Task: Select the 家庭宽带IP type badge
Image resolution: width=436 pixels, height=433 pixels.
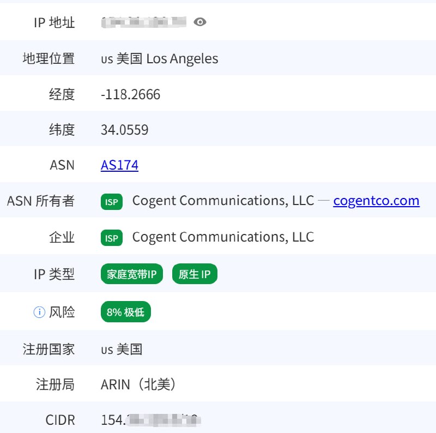Action: point(132,274)
